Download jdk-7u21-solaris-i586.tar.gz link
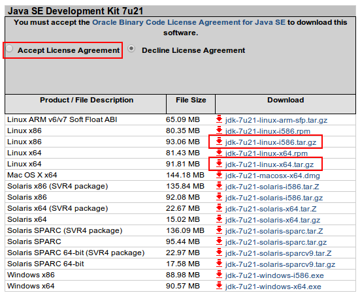The width and height of the screenshot is (360, 295). [x=274, y=198]
